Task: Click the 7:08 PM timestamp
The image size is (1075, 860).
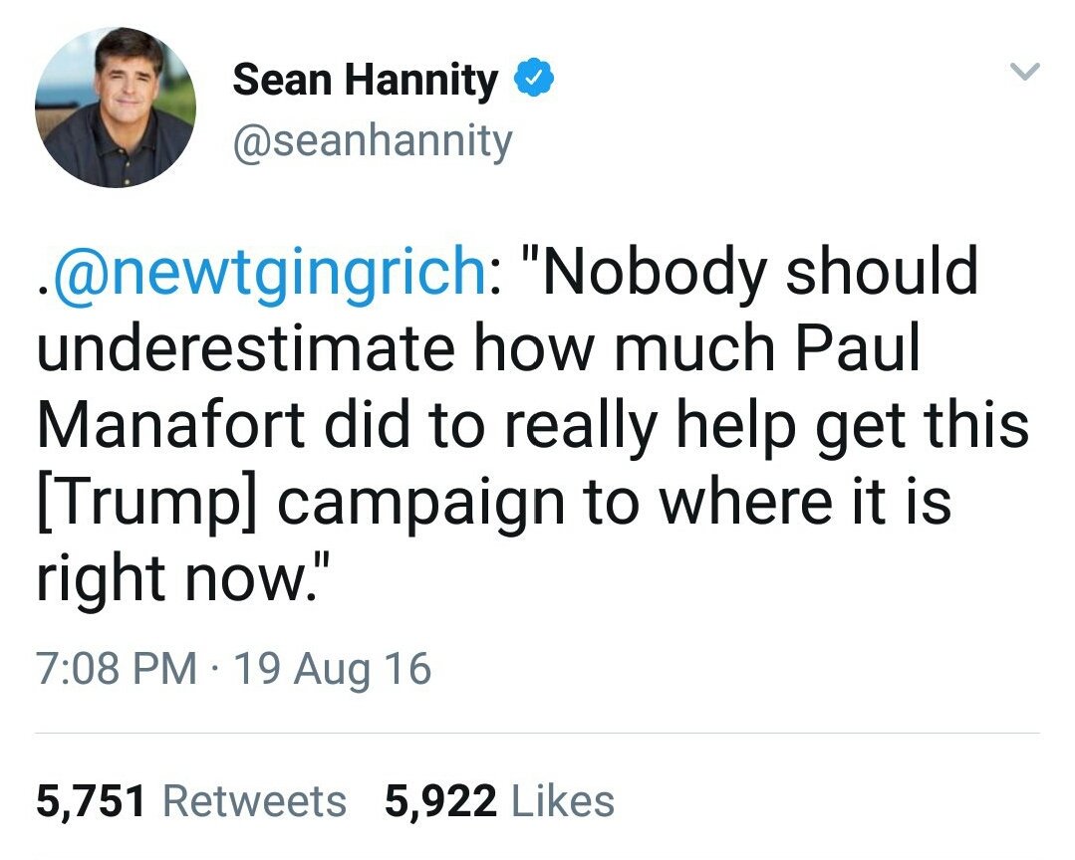Action: click(117, 668)
